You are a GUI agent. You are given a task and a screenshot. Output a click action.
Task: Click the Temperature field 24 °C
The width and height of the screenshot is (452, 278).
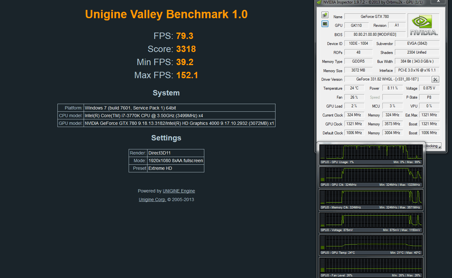point(354,88)
